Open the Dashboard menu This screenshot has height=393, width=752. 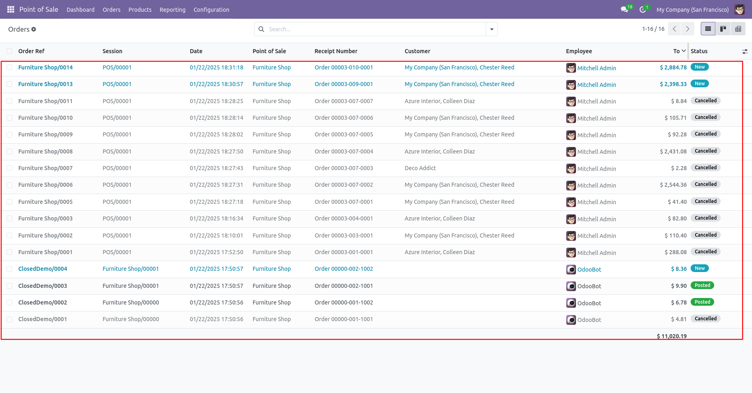[x=80, y=10]
